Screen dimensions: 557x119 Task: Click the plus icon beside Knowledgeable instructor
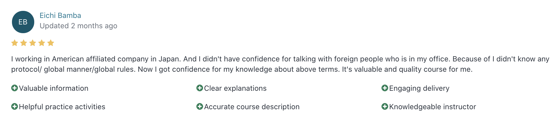(x=385, y=107)
